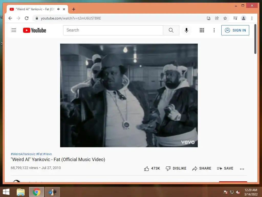
Task: Click the video title text
Action: 58,160
